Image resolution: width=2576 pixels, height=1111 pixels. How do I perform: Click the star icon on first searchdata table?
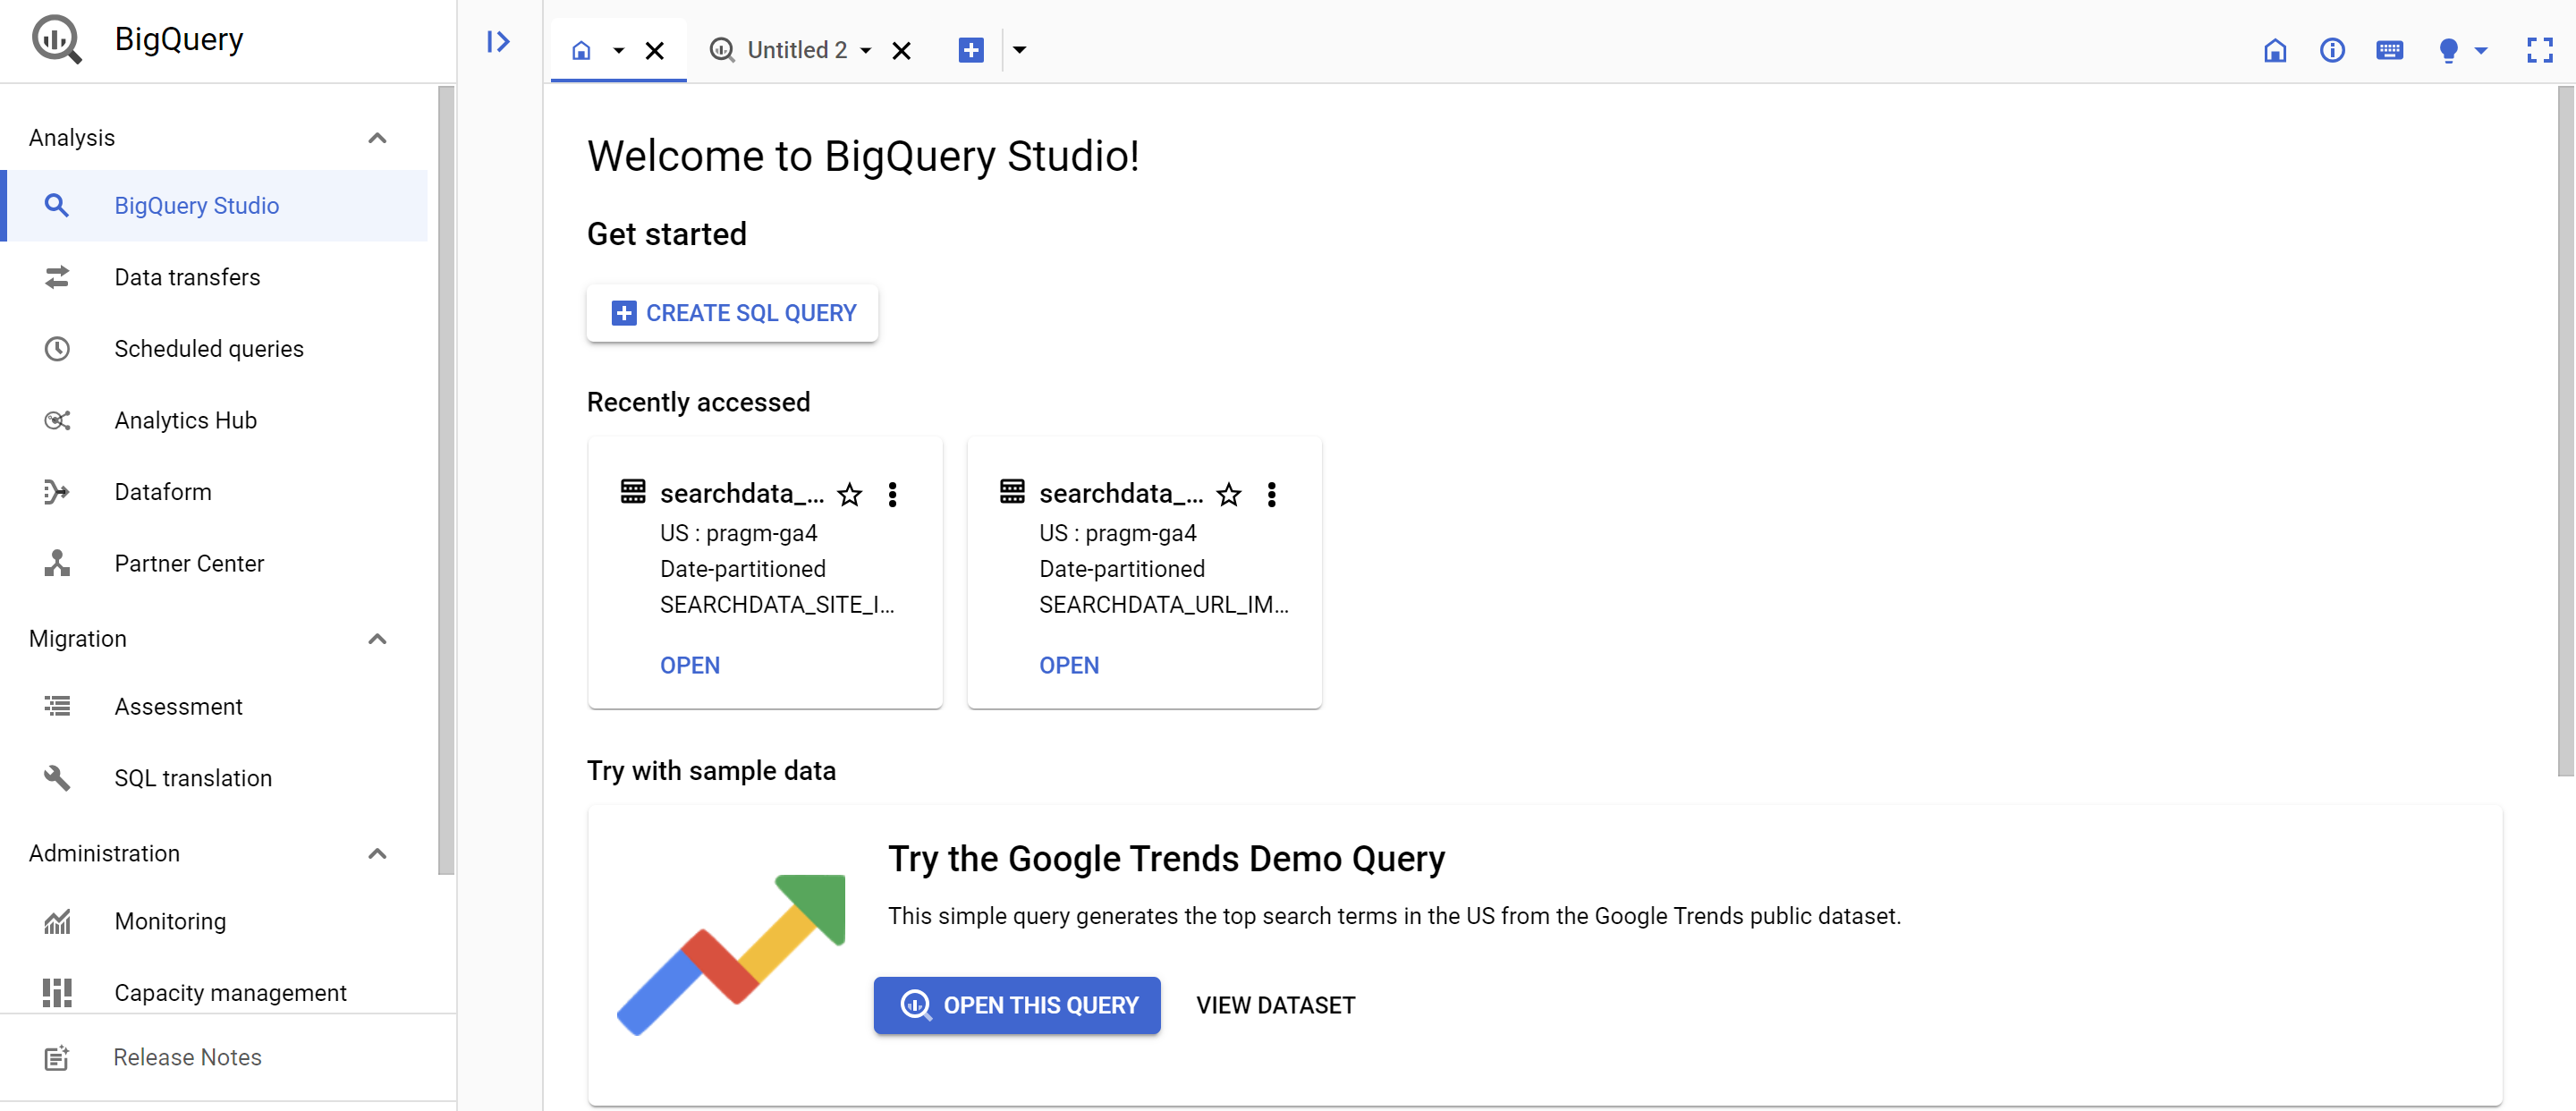[851, 493]
